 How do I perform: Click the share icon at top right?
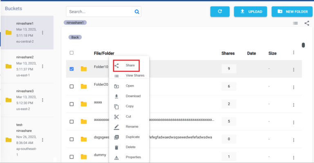click(x=307, y=23)
